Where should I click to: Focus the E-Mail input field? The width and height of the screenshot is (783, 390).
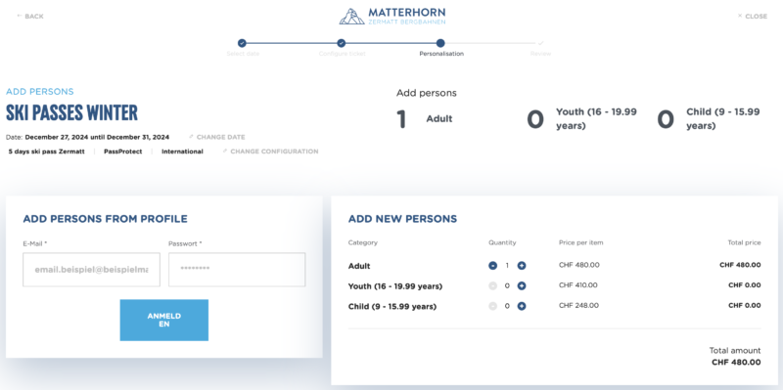pos(91,270)
